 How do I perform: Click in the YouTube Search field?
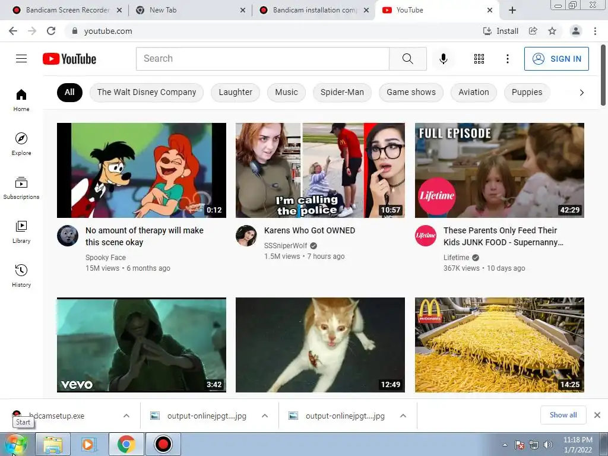(262, 59)
